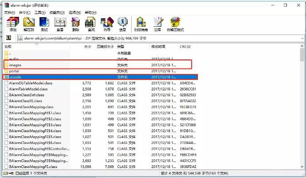Select BAlarmClassMappingFE$4.class file
Viewport: 306px width, 178px height.
tap(100, 131)
